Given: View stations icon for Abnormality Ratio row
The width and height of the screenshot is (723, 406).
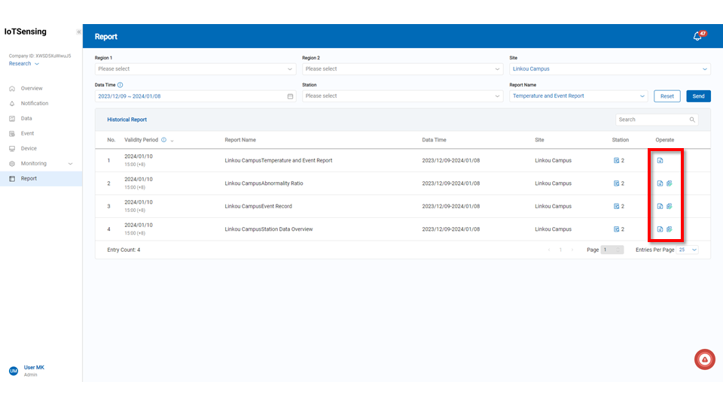Looking at the screenshot, I should [616, 183].
